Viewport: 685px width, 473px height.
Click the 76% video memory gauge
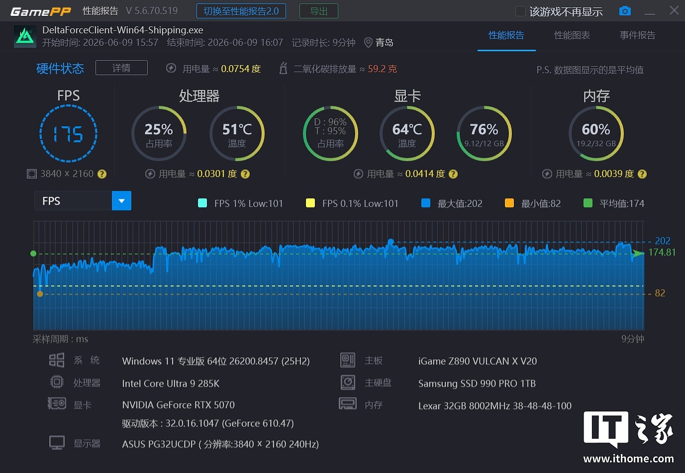pyautogui.click(x=484, y=134)
